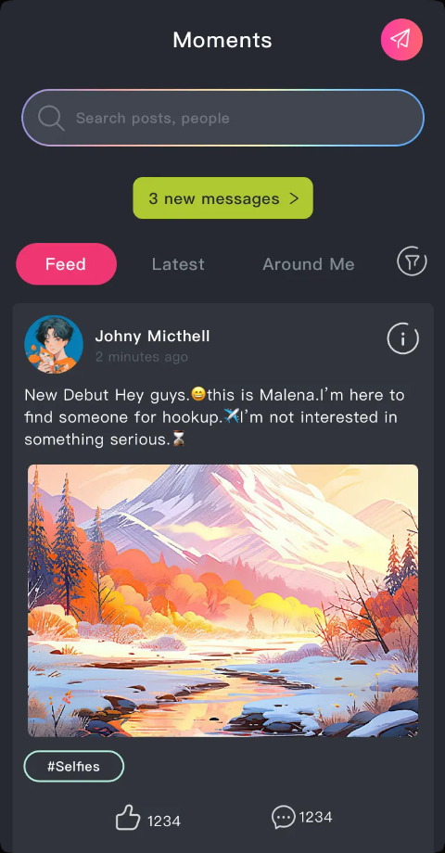The width and height of the screenshot is (445, 853).
Task: Tap the pink paper plane post icon
Action: tap(401, 39)
